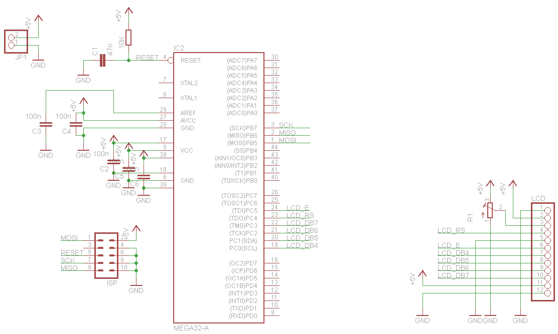Select the LCD 12-pin connector symbol

[543, 252]
